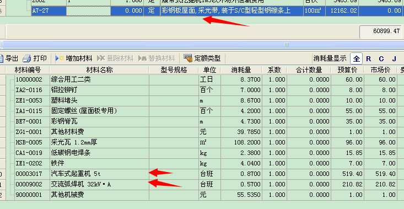404x209 pixels.
Task: Click unit cell 工日 in first row
Action: click(206, 79)
